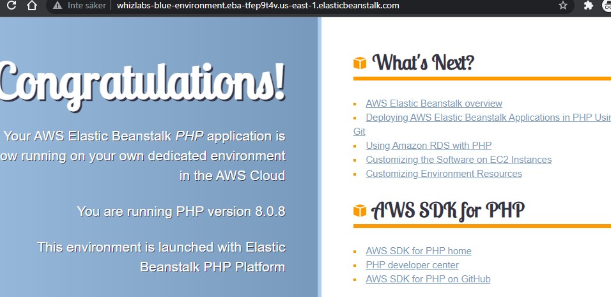
Task: Click the orange box icon beside AWS SDK for PHP
Action: [x=360, y=211]
